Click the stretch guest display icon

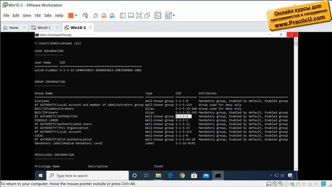168,16
